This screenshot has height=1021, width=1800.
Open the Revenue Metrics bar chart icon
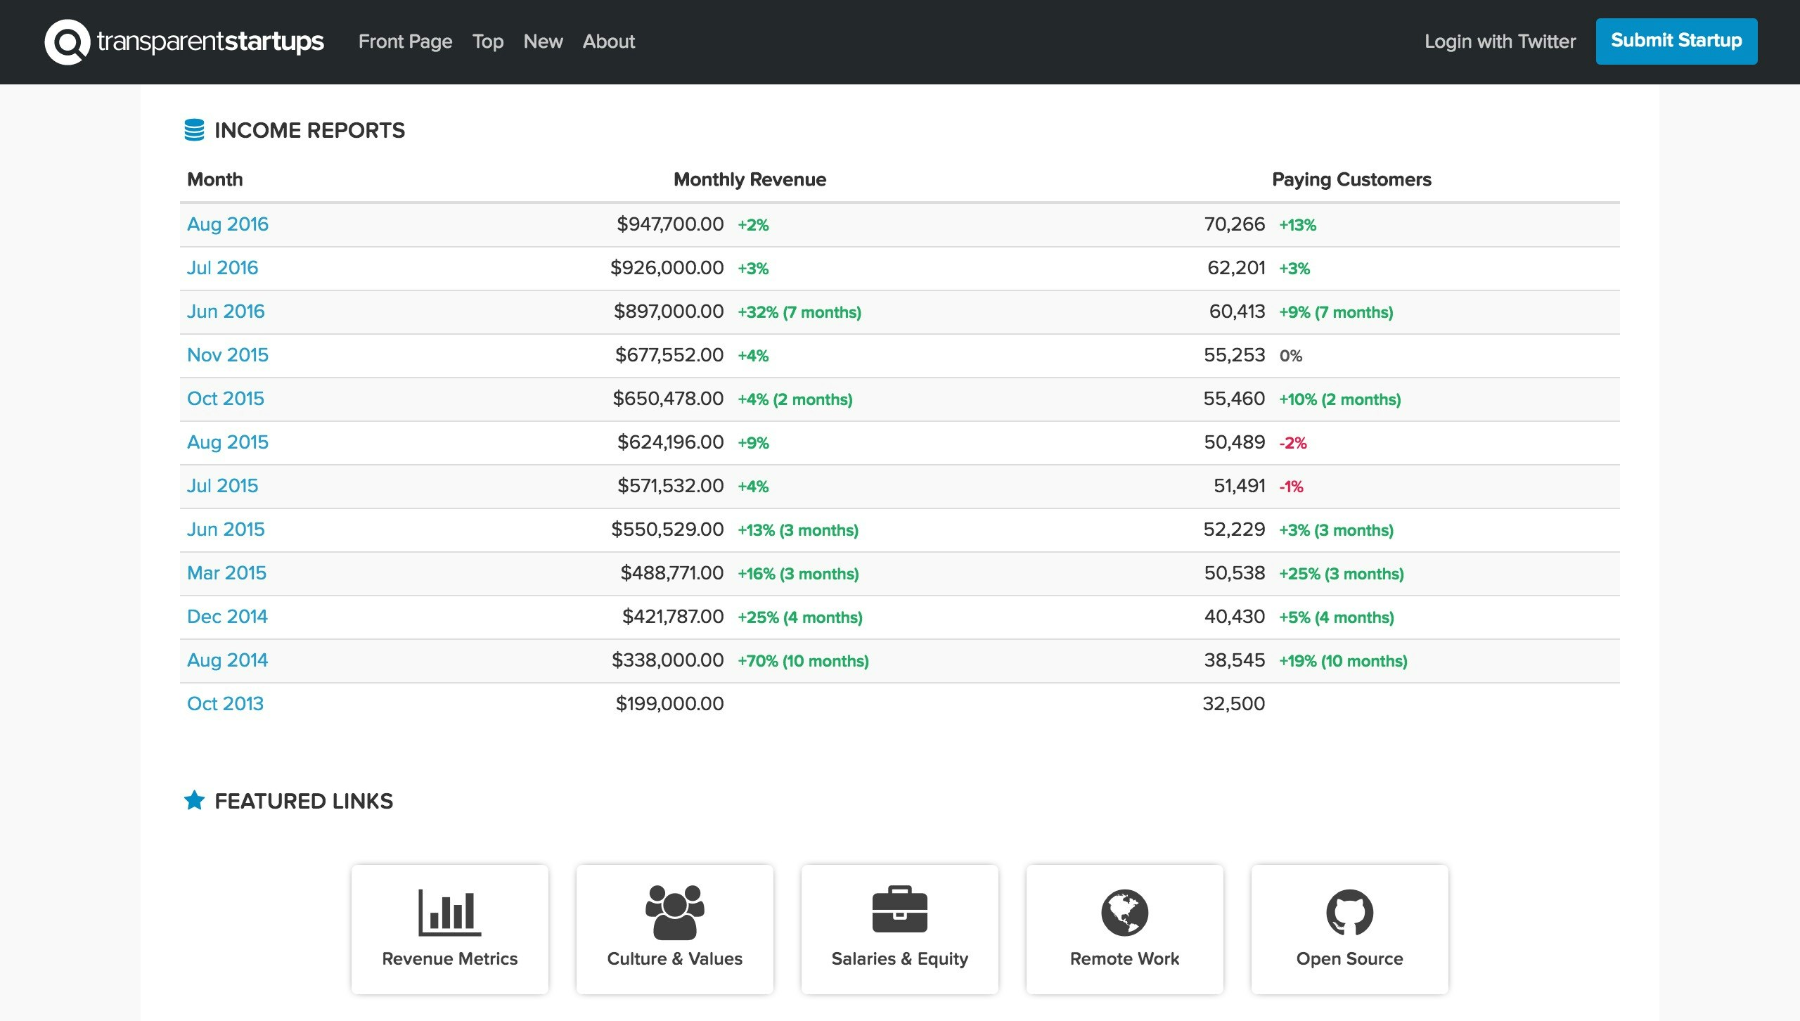[x=449, y=912]
